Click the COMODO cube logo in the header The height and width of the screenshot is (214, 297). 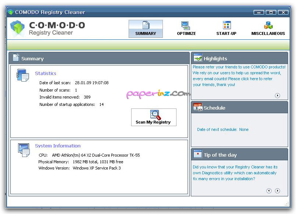click(17, 28)
